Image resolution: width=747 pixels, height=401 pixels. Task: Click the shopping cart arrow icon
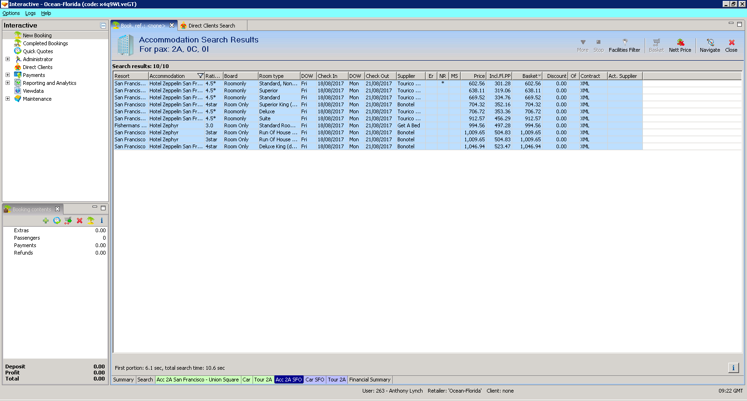coord(68,221)
